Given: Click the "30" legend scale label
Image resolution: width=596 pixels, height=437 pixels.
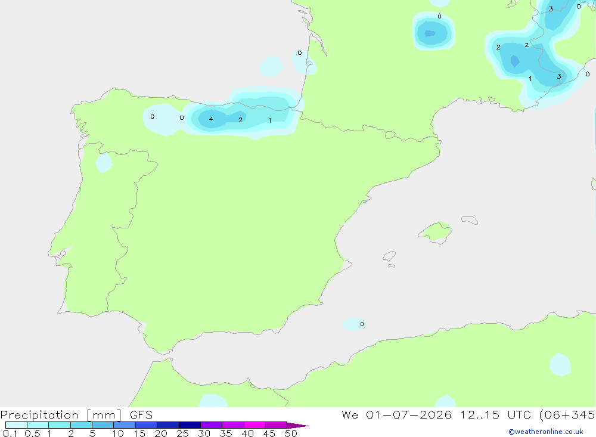Looking at the screenshot, I should (x=204, y=433).
